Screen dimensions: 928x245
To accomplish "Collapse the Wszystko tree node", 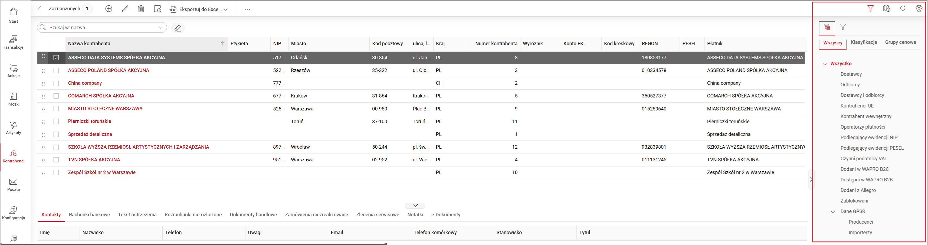I will [x=825, y=64].
